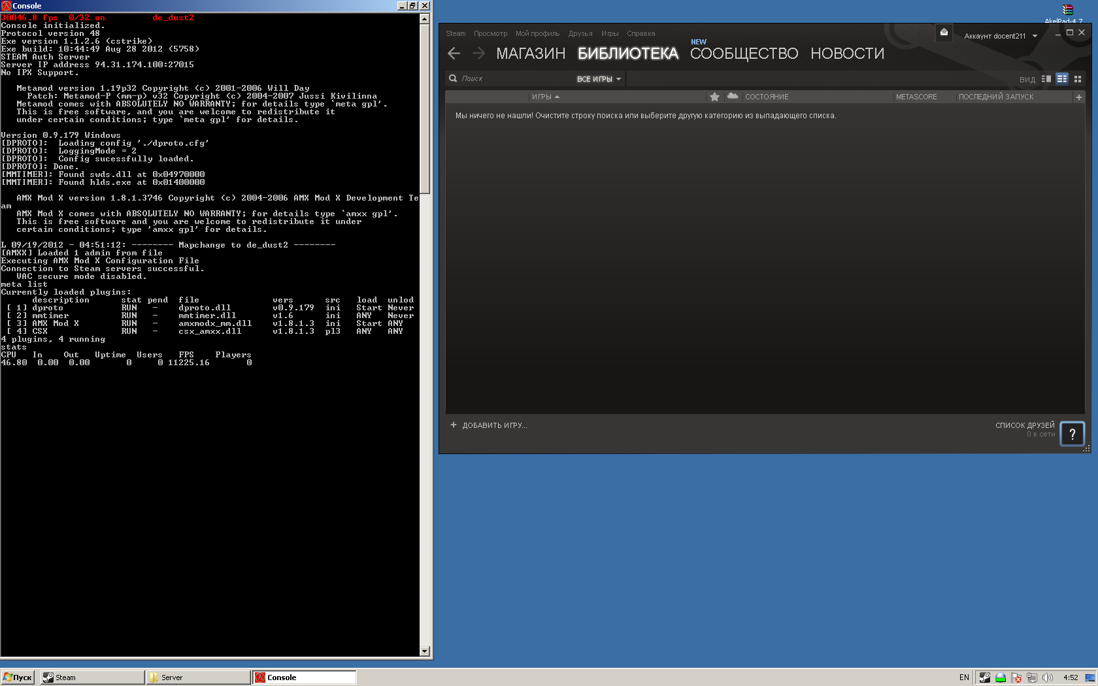Add a column with plus icon
This screenshot has width=1098, height=686.
coord(1079,97)
